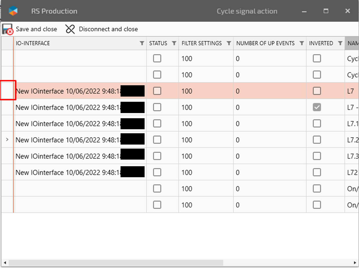Tick the STATUS checkbox on the last On/ row
Viewport: 359px width, 268px height.
[x=157, y=205]
